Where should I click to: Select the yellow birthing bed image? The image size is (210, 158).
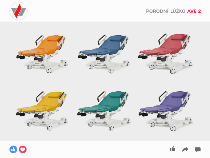tap(42, 111)
